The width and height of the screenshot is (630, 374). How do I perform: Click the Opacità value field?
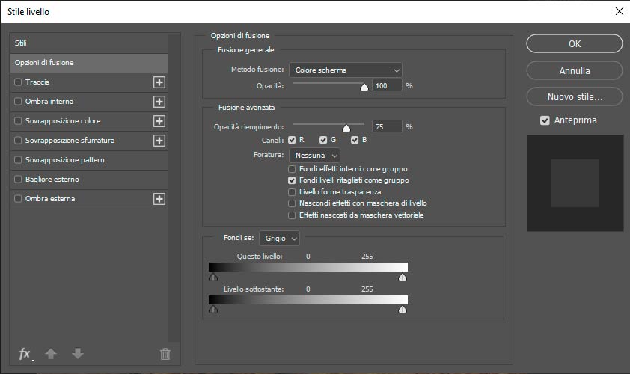pyautogui.click(x=387, y=85)
